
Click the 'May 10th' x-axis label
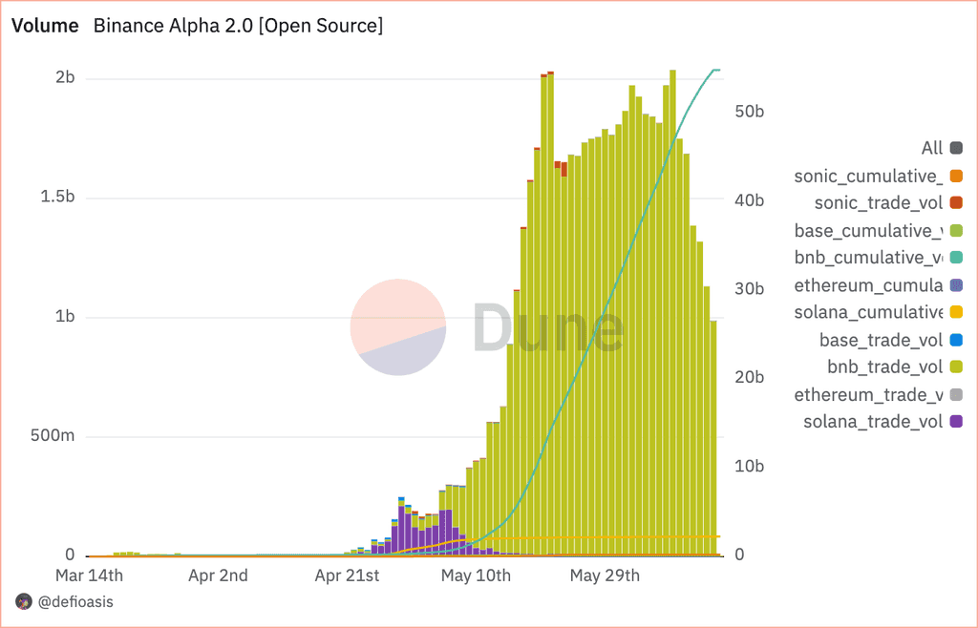click(x=476, y=576)
